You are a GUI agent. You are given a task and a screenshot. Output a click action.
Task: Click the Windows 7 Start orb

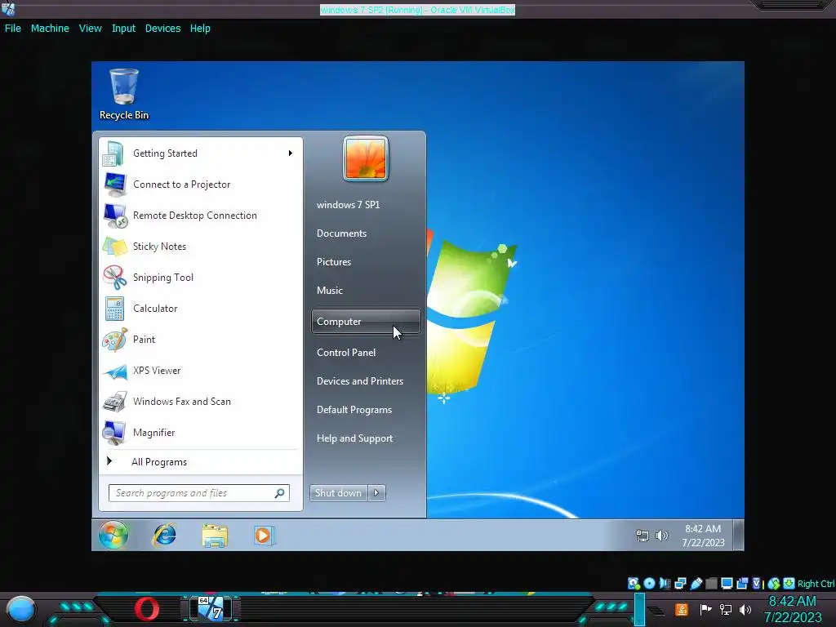pyautogui.click(x=113, y=535)
